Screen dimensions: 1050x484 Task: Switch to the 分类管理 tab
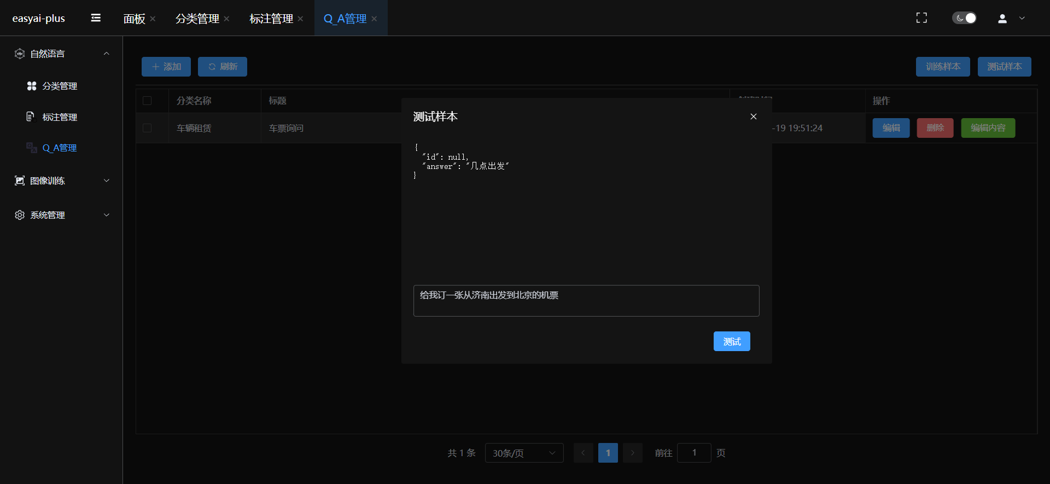[197, 19]
